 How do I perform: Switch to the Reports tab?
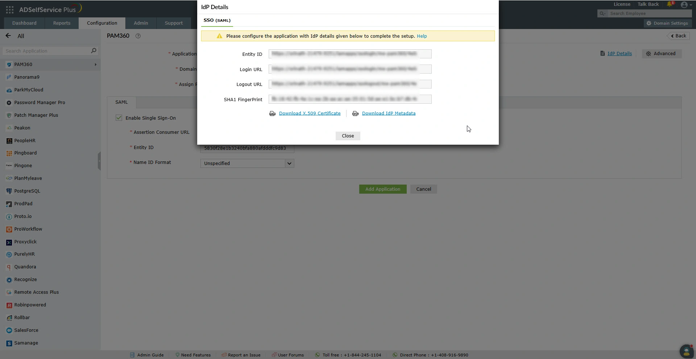pyautogui.click(x=62, y=23)
